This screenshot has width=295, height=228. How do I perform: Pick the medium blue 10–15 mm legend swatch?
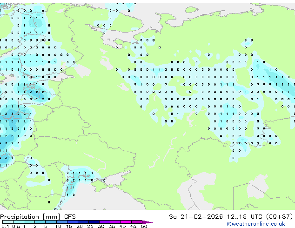point(62,222)
